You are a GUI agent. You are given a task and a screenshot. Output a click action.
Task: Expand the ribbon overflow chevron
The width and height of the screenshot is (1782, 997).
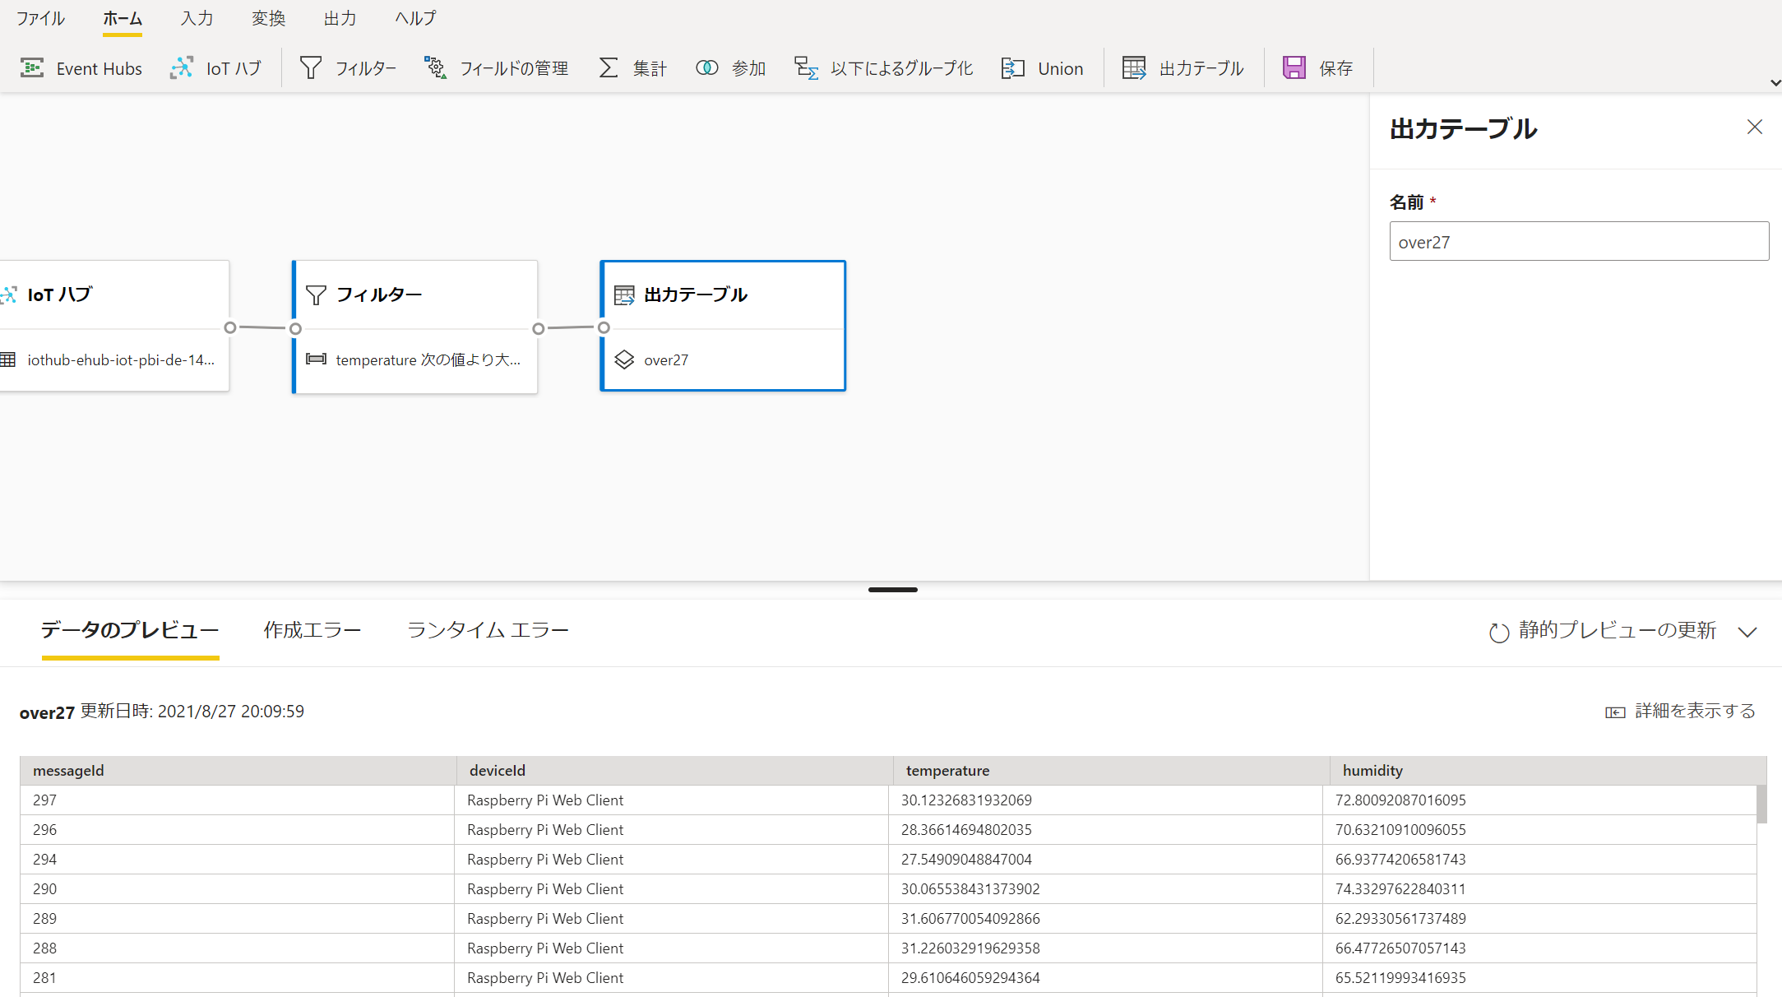point(1775,82)
